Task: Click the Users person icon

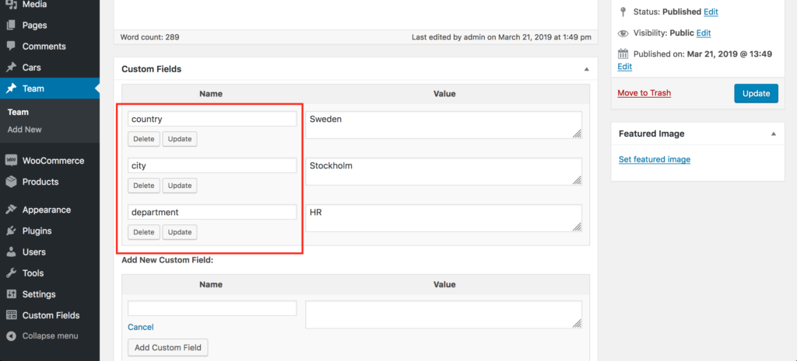Action: [x=11, y=252]
